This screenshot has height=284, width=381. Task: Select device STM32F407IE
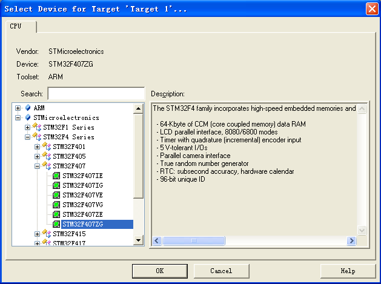pyautogui.click(x=82, y=176)
